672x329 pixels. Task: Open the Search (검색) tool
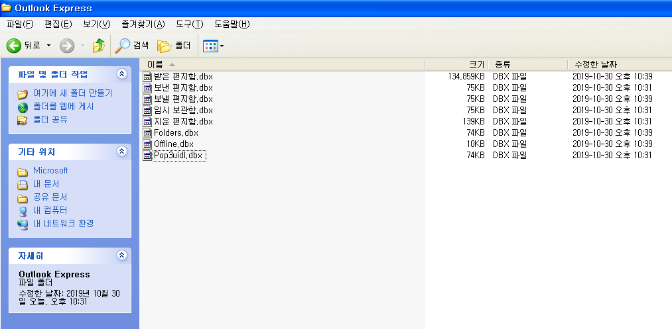click(131, 46)
